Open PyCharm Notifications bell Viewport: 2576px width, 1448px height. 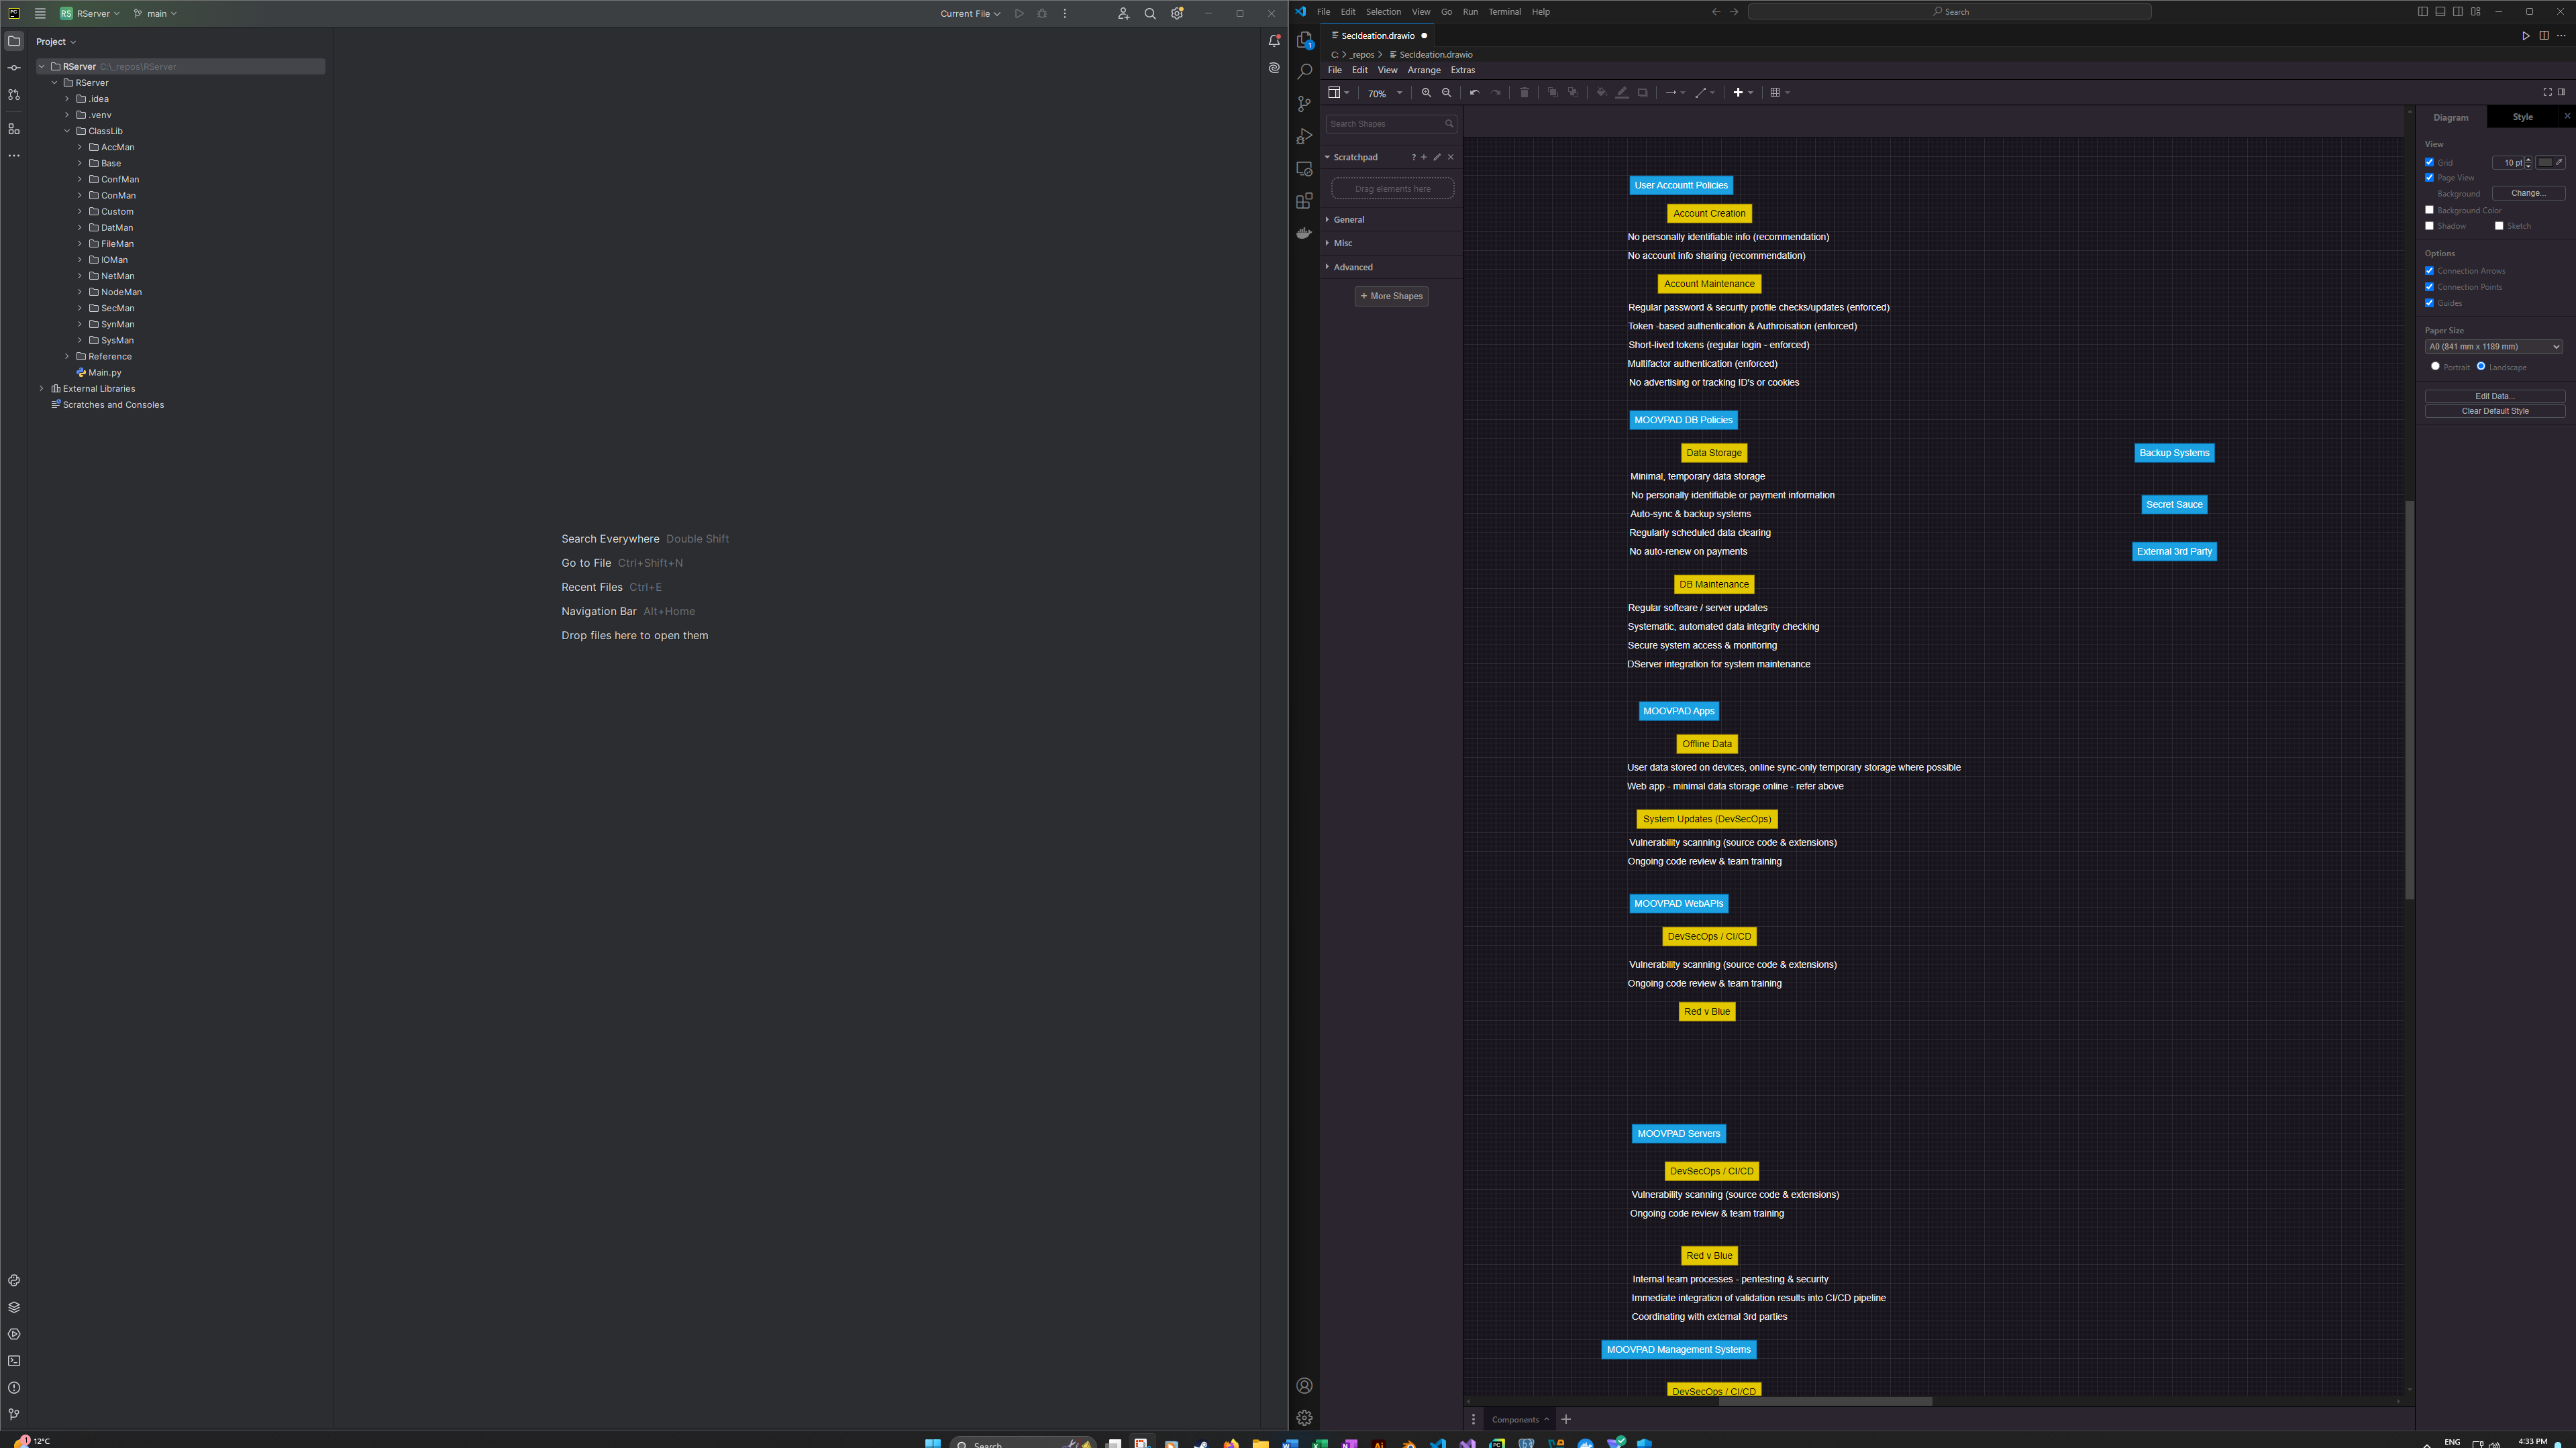click(1274, 41)
